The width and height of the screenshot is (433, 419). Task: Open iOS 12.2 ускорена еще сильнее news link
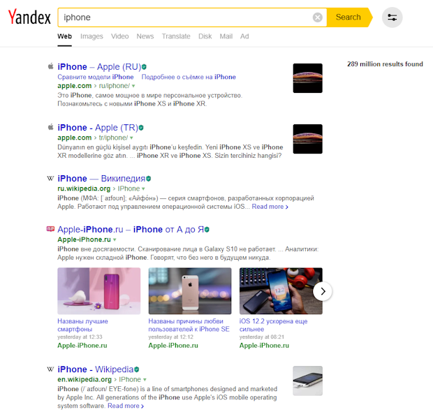point(273,325)
